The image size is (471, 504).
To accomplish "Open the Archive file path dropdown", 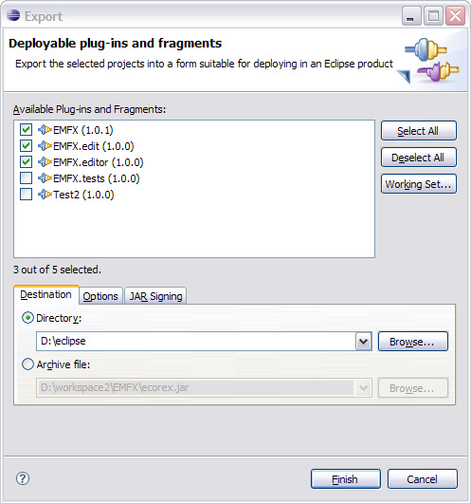I will (x=363, y=387).
